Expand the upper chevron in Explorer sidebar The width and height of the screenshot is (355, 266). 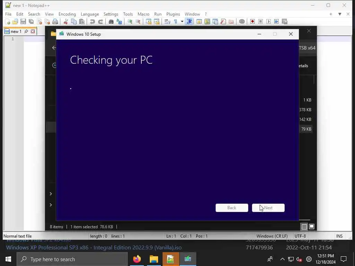(51, 194)
